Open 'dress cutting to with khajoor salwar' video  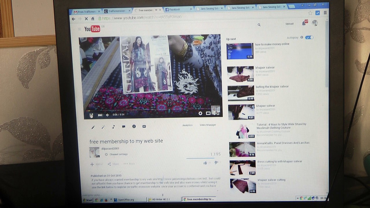point(280,161)
